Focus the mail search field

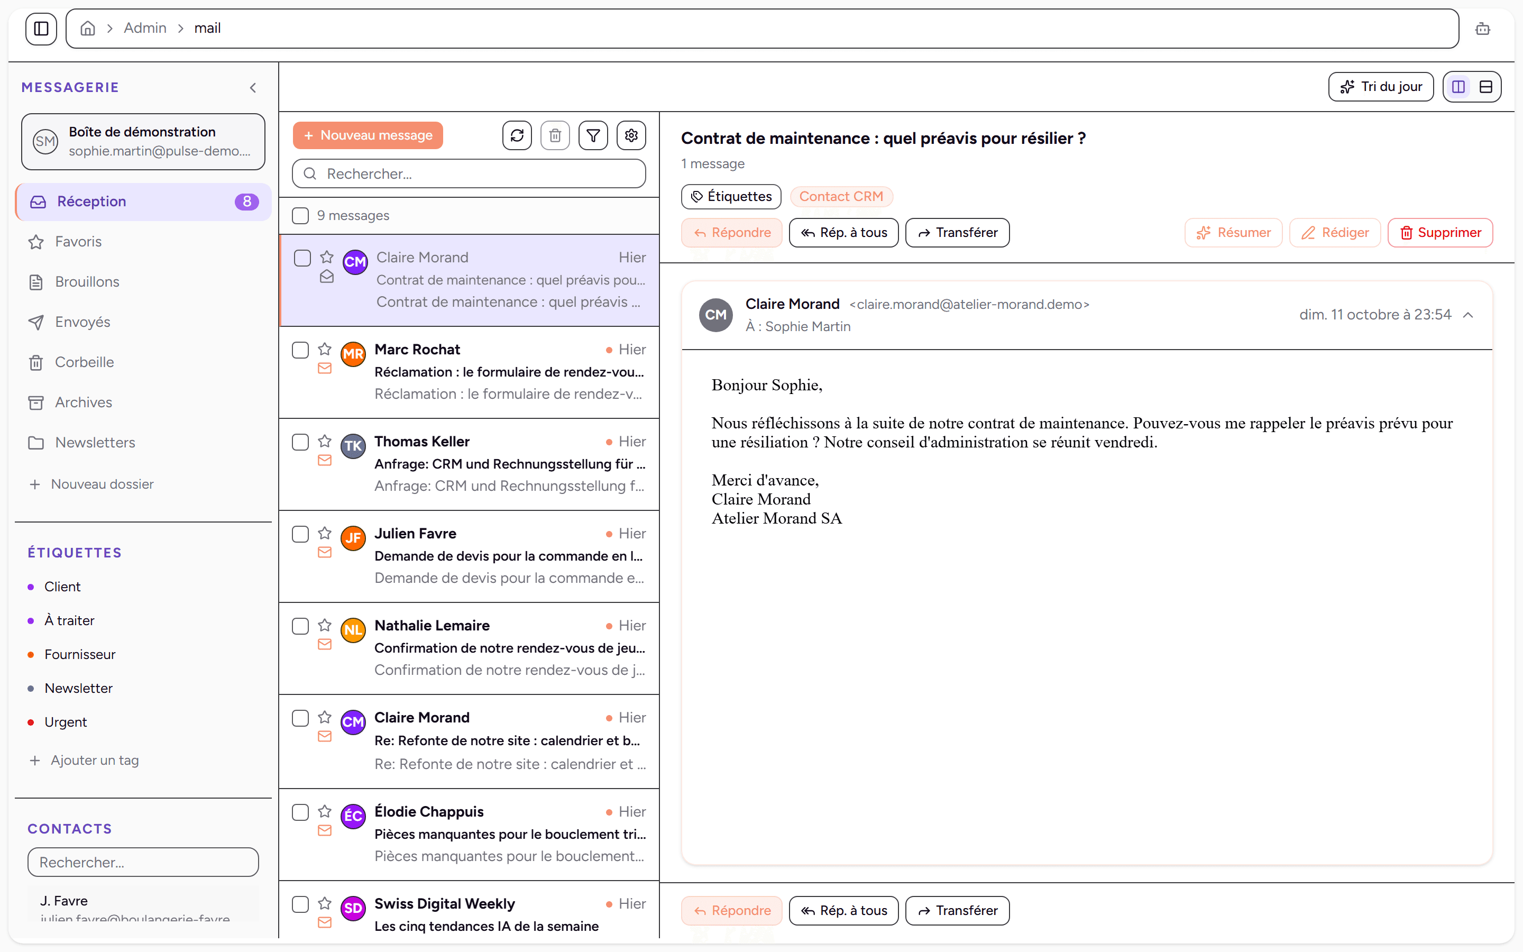tap(469, 174)
